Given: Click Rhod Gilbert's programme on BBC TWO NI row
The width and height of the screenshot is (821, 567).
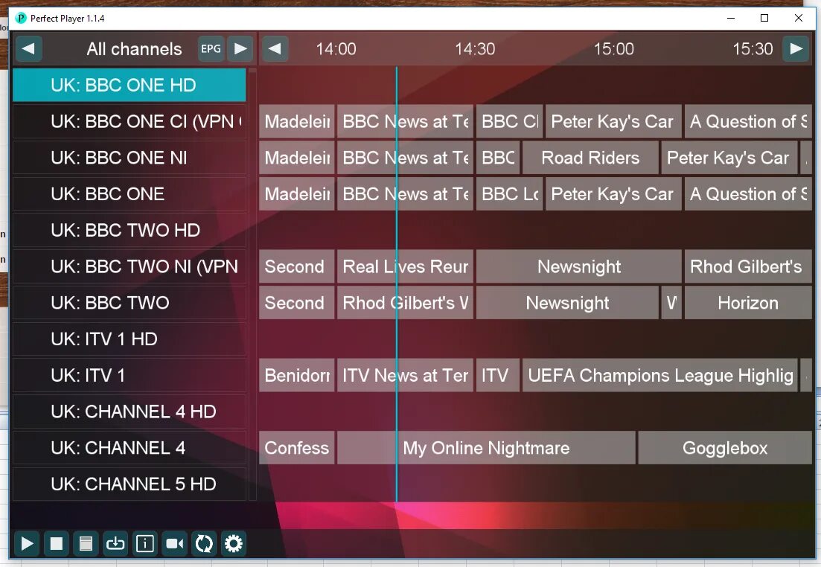Looking at the screenshot, I should pos(748,266).
